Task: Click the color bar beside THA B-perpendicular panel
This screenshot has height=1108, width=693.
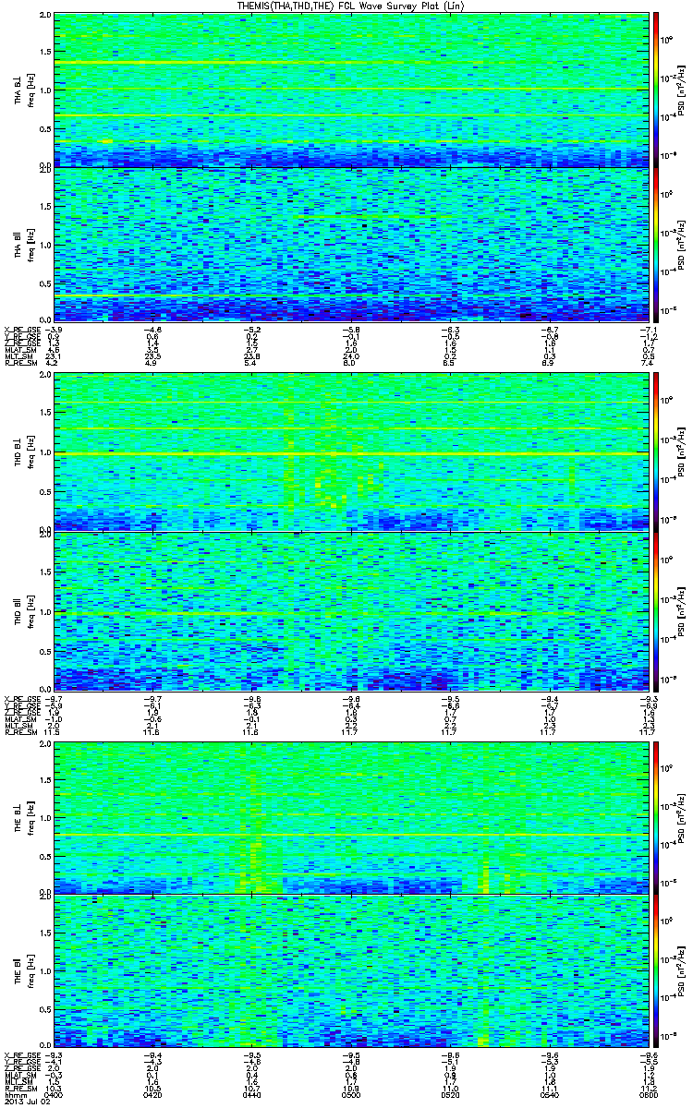Action: click(657, 90)
